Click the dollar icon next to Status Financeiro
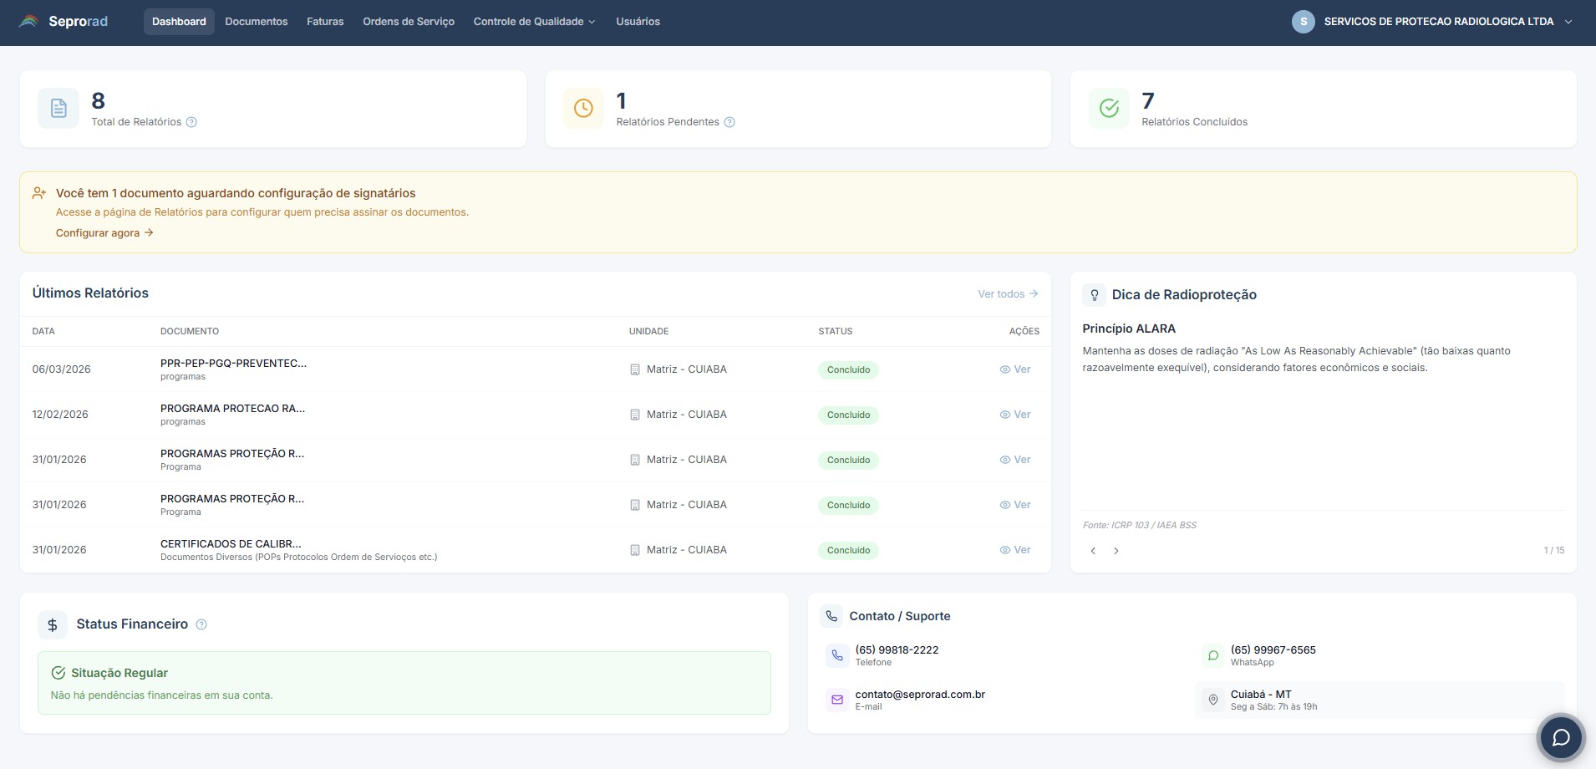The width and height of the screenshot is (1596, 769). pos(53,624)
